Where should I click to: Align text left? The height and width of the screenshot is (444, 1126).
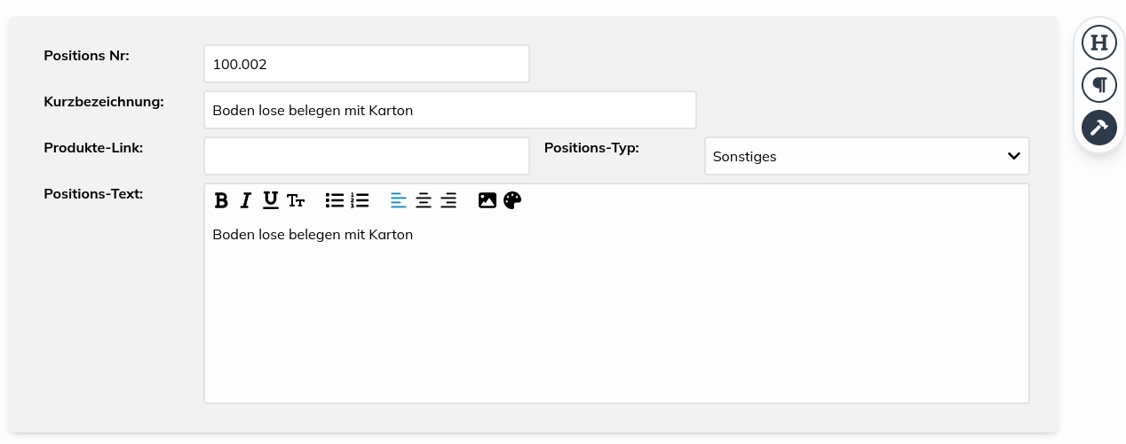click(x=399, y=200)
